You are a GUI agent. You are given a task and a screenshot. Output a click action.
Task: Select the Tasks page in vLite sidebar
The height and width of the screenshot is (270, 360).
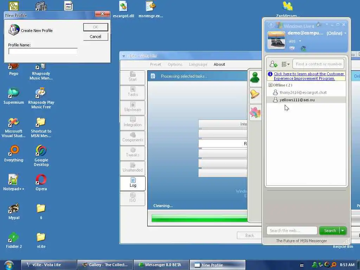click(x=133, y=92)
